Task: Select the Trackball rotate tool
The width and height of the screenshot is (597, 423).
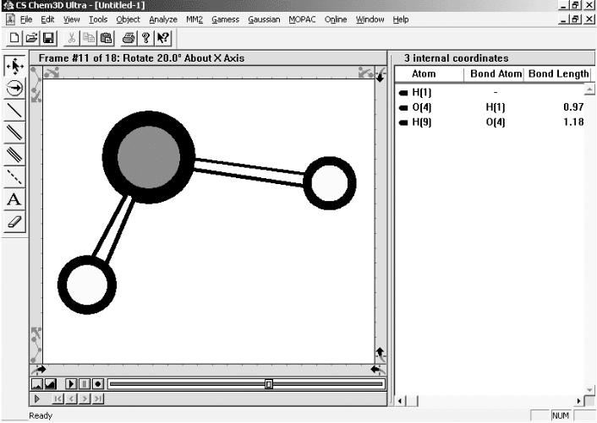Action: (x=14, y=88)
